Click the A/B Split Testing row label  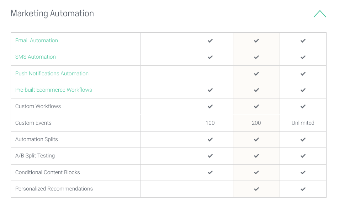coord(35,156)
